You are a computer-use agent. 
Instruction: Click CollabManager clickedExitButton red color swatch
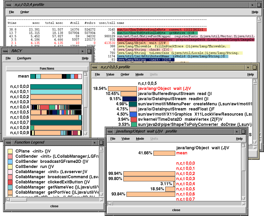point(10,182)
